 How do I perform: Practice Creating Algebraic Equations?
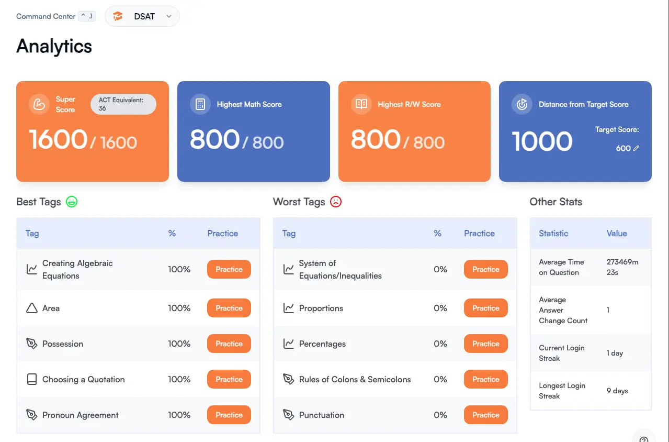pos(229,269)
